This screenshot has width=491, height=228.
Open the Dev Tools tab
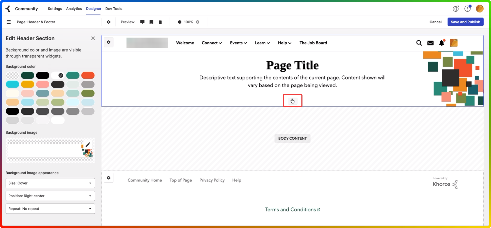[x=114, y=9]
